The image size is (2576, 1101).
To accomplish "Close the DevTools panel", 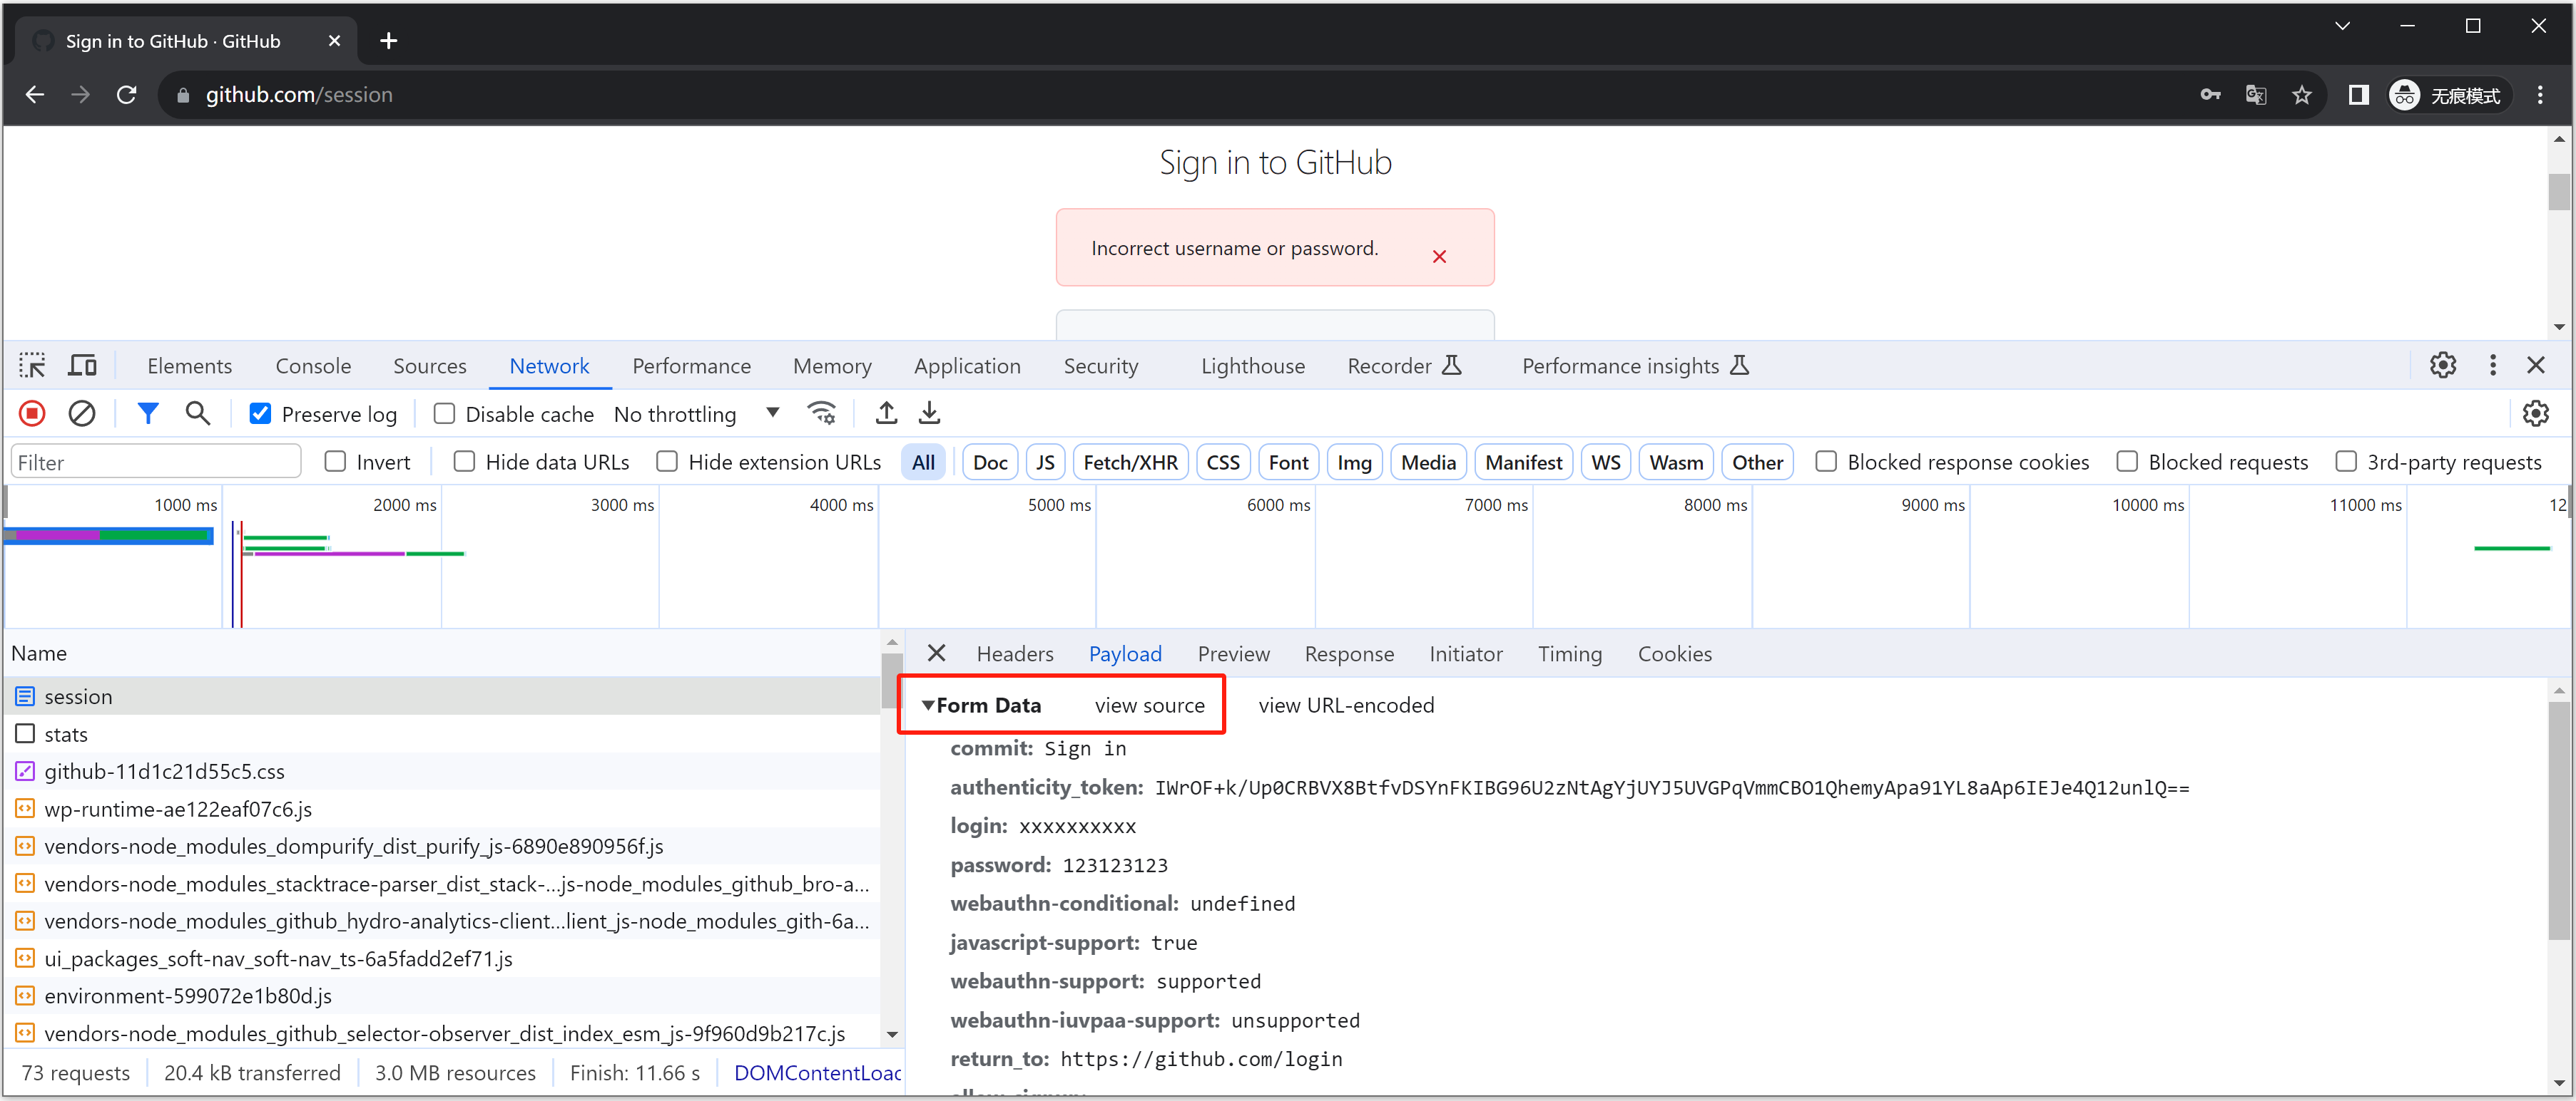I will (x=2536, y=366).
